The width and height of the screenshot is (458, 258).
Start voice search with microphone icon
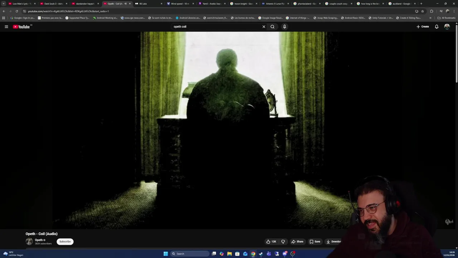coord(284,27)
